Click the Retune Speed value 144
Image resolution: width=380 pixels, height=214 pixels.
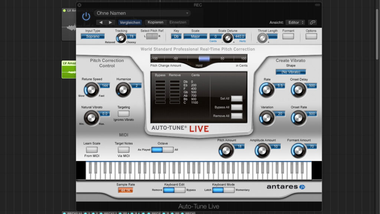[x=105, y=86]
